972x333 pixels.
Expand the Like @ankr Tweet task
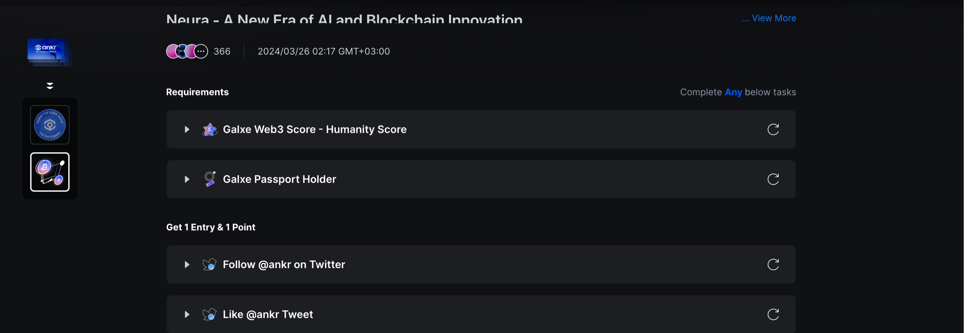(x=187, y=314)
